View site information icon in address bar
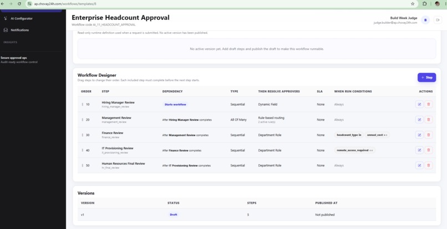Viewport: 447px width, 229px height. (29, 4)
